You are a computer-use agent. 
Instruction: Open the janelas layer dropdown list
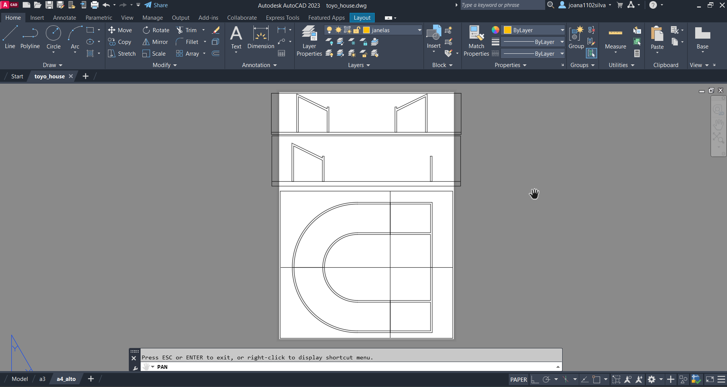tap(419, 30)
